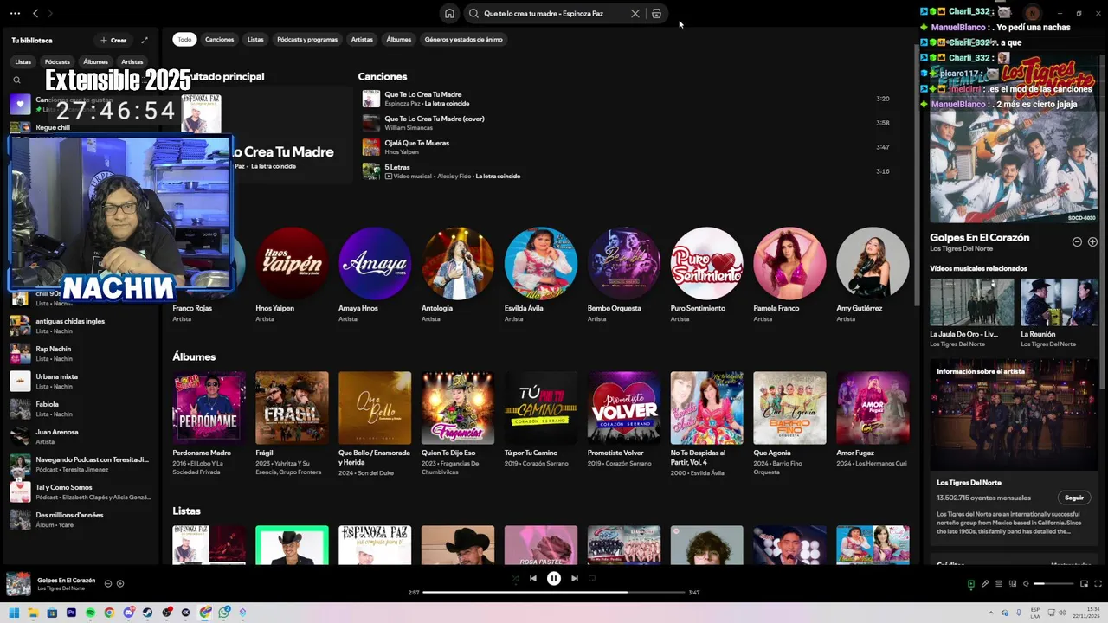Seek within the song progress bar
This screenshot has height=623, width=1108.
[x=554, y=593]
